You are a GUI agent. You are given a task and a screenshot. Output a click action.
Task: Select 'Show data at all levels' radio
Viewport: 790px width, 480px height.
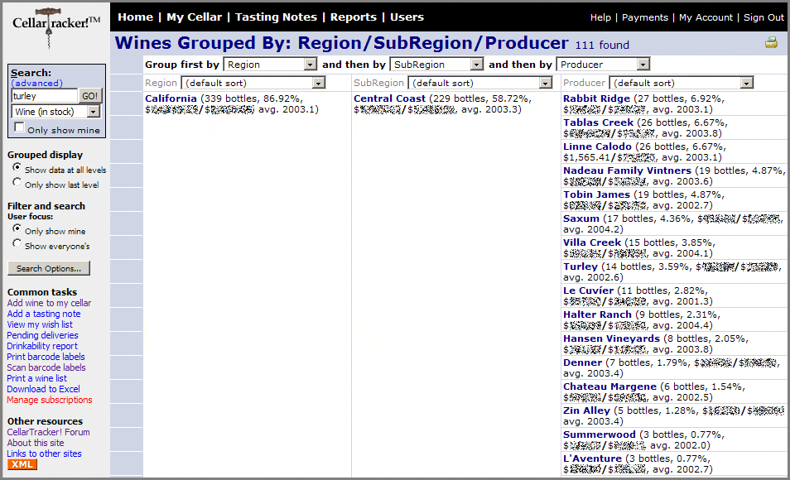[17, 167]
